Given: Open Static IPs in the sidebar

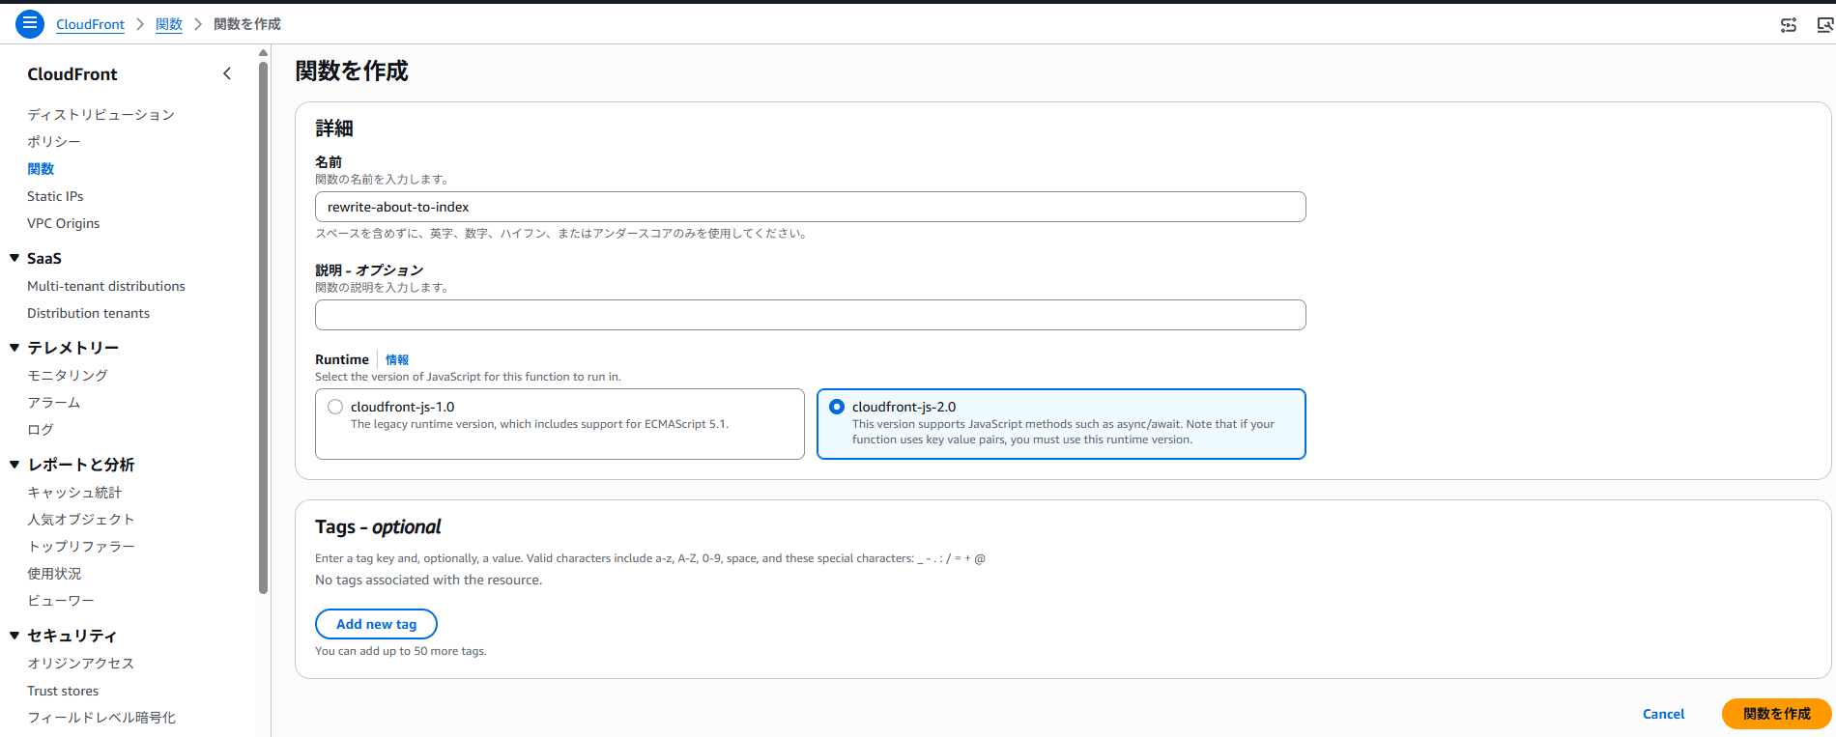Looking at the screenshot, I should coord(55,196).
